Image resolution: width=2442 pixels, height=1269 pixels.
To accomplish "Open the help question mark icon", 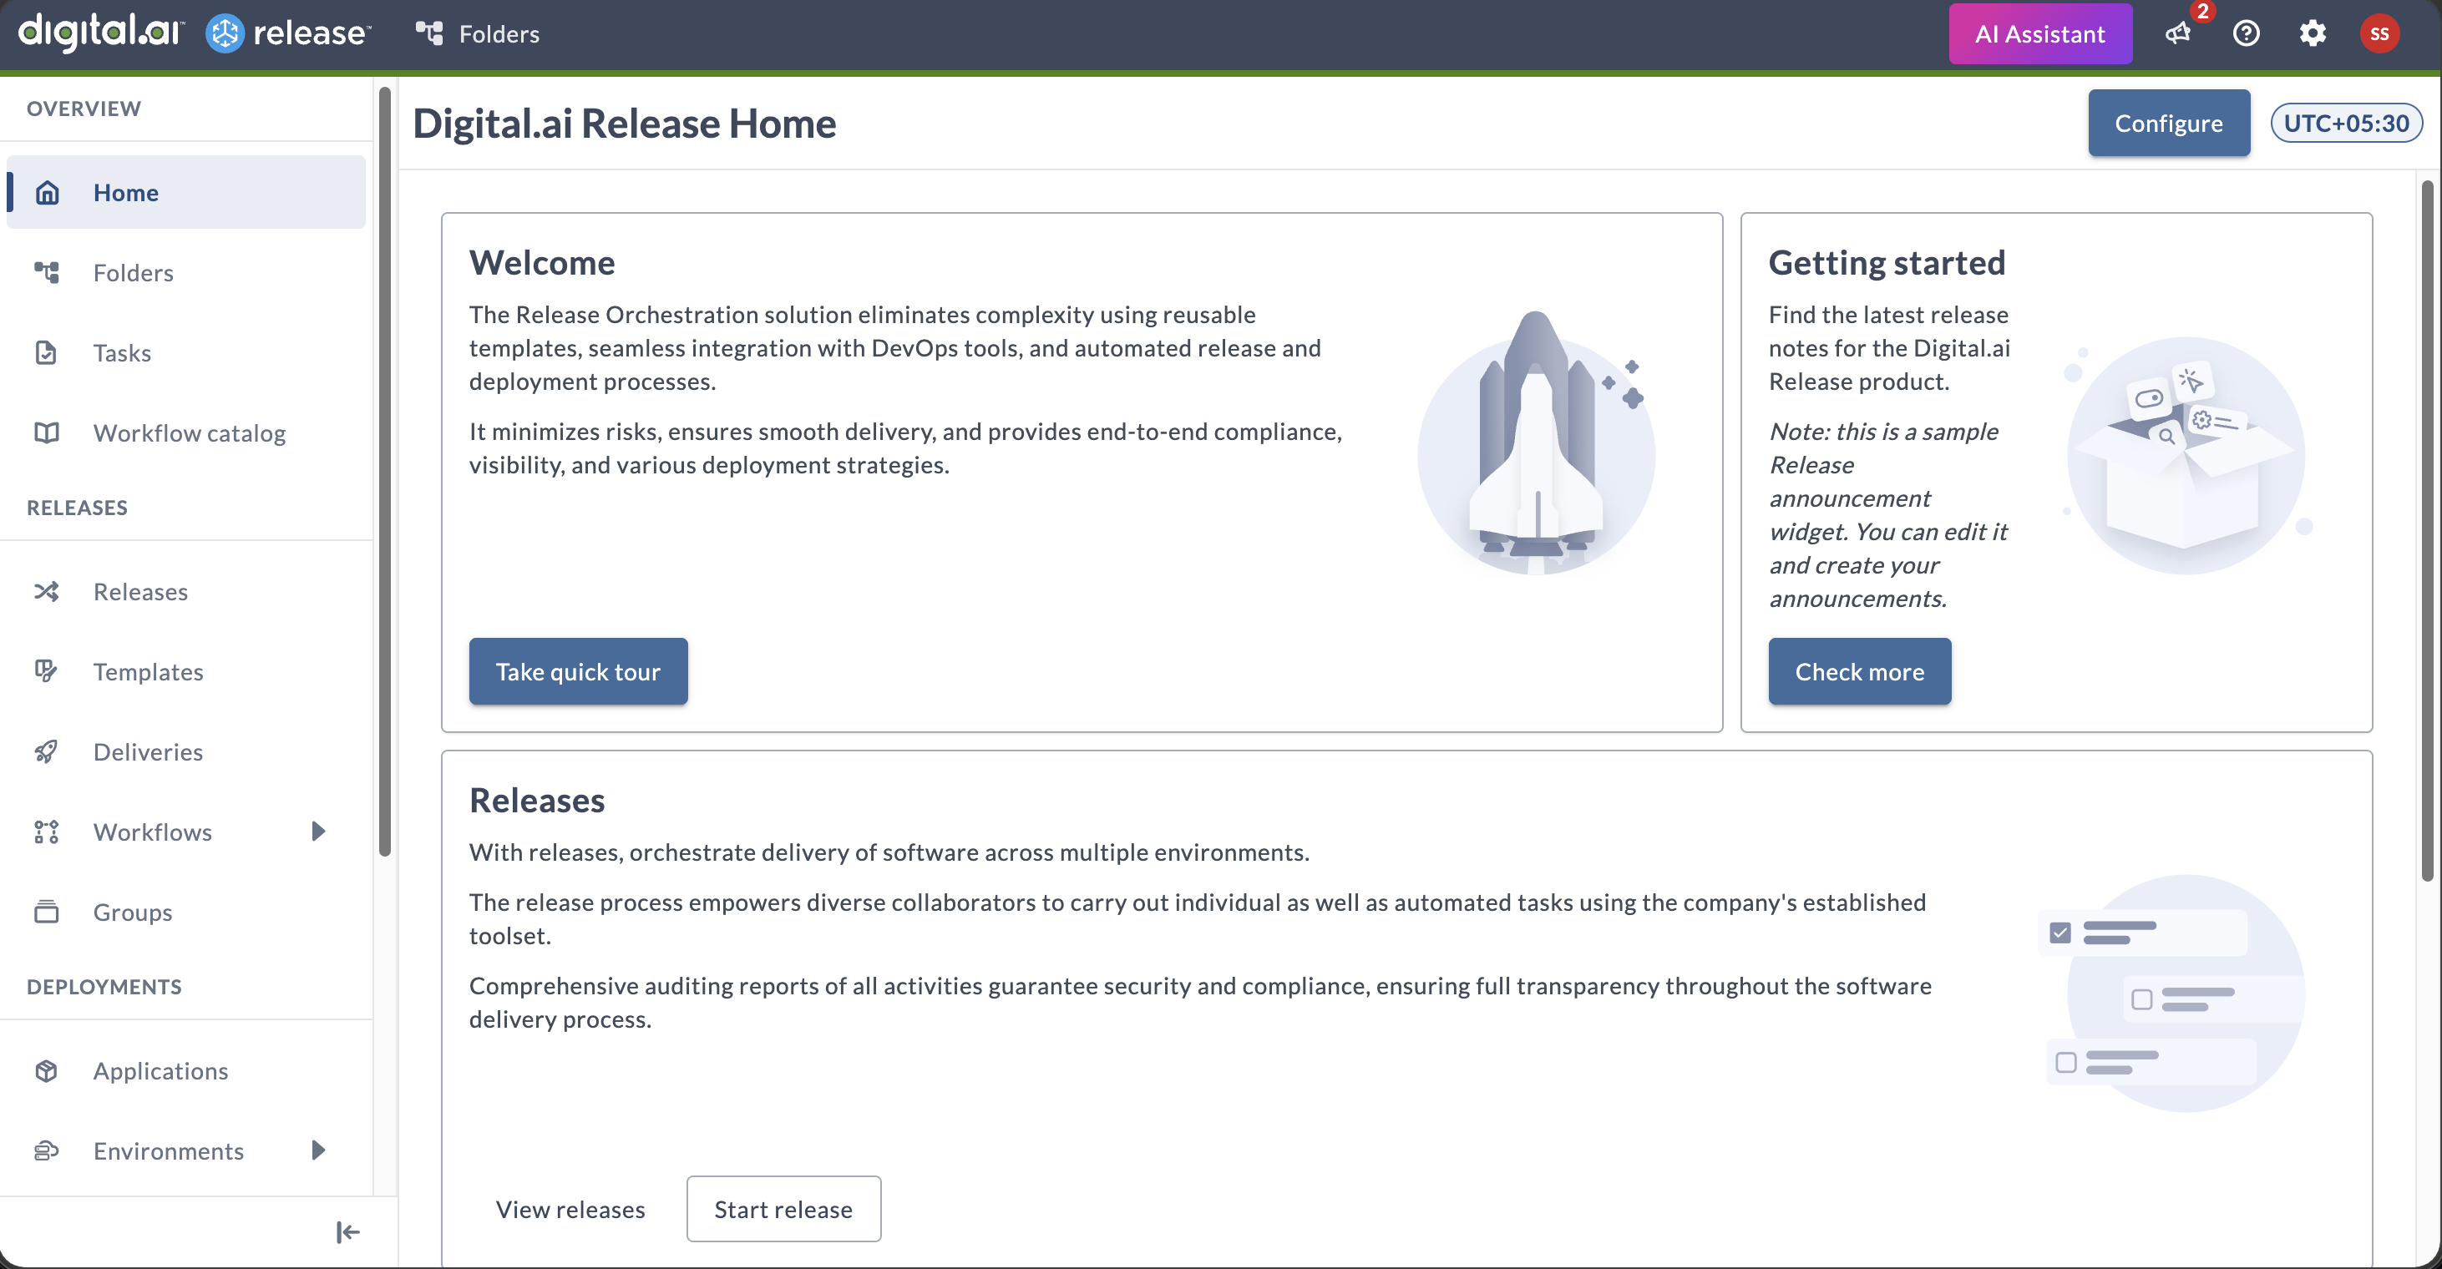I will click(x=2246, y=33).
